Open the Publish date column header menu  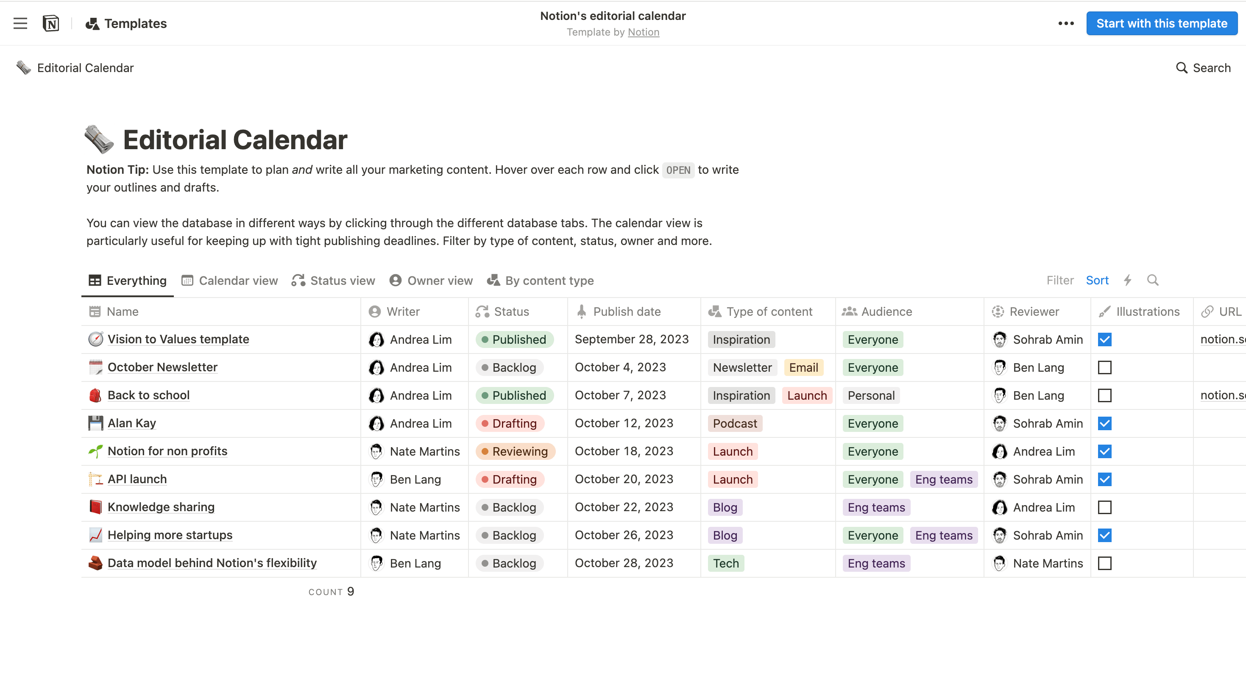pyautogui.click(x=634, y=312)
